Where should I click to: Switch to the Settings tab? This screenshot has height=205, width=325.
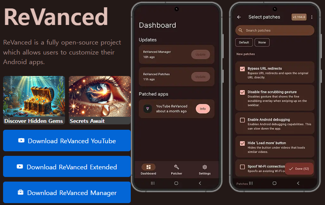[x=205, y=169]
